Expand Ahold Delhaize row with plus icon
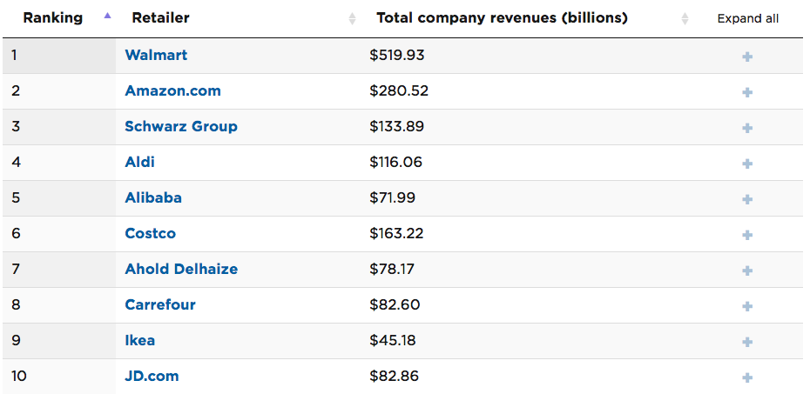810x394 pixels. click(x=747, y=270)
